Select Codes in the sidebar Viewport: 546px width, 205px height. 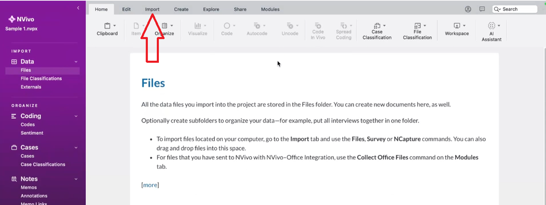pyautogui.click(x=28, y=125)
